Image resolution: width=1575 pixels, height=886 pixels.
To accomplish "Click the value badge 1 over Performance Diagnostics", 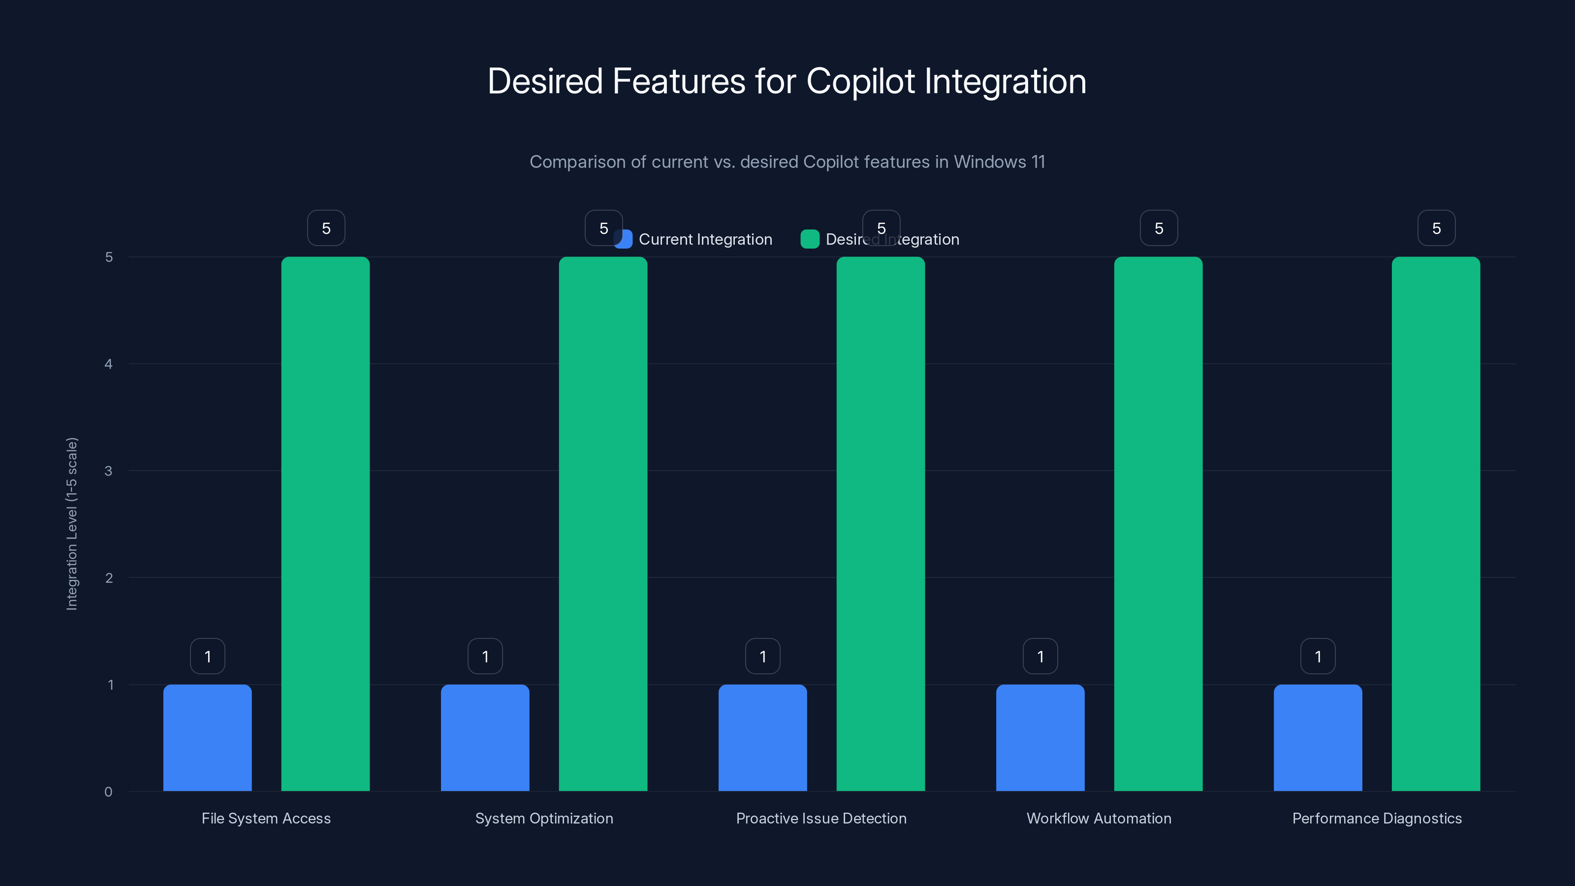I will click(x=1318, y=656).
